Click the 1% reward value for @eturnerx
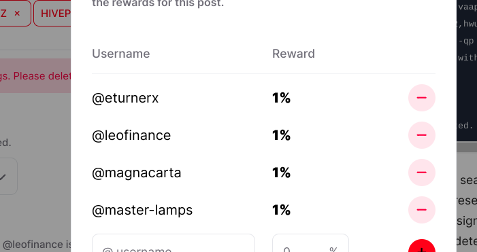 click(x=282, y=98)
